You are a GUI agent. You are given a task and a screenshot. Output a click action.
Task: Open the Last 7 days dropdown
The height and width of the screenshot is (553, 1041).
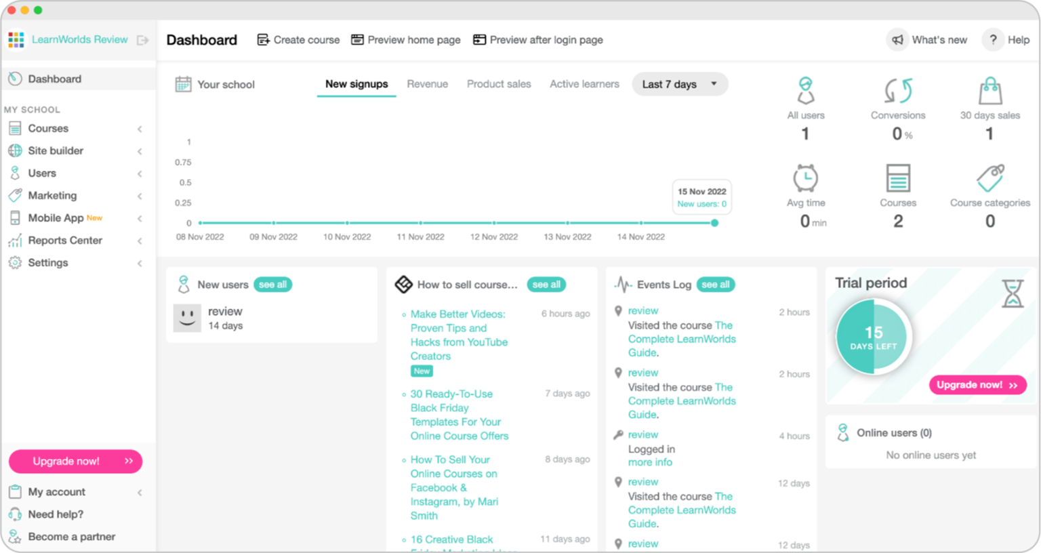(x=679, y=83)
